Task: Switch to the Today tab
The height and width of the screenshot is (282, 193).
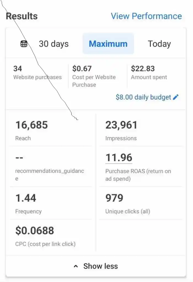Action: point(159,44)
